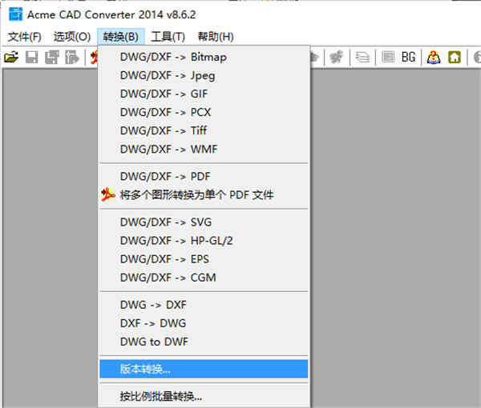
Task: Select DWG/DXF -> HP-GL/2
Action: point(204,241)
